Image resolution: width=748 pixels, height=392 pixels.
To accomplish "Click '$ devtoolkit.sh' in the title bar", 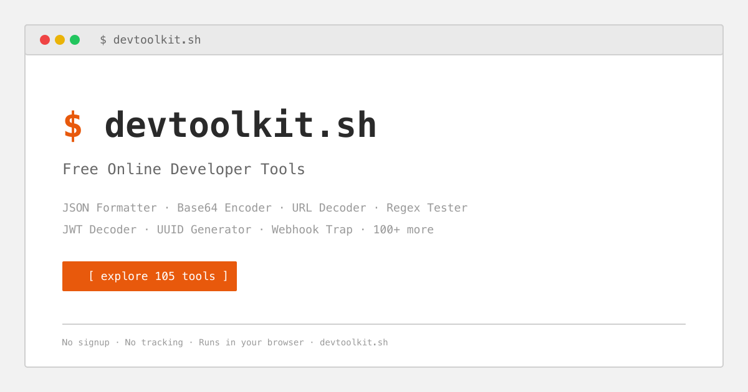I will [x=151, y=39].
